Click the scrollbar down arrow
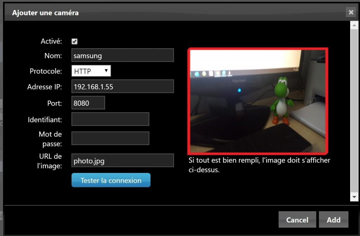The image size is (360, 236). [x=354, y=198]
